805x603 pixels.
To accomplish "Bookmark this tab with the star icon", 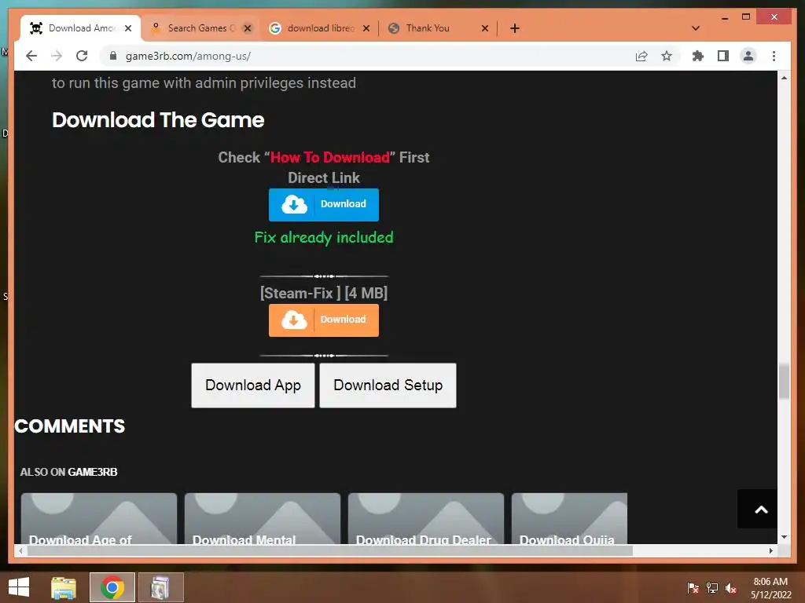I will pos(667,56).
